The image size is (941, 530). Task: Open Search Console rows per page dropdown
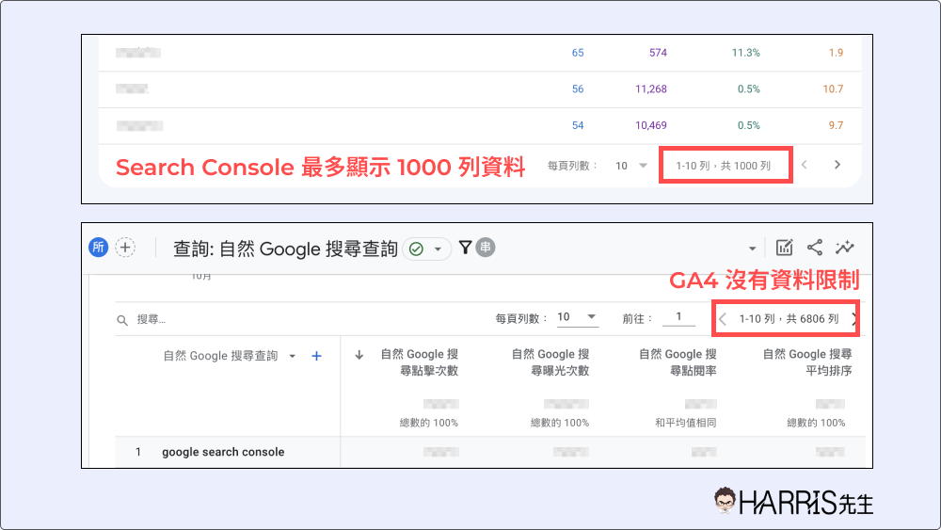(630, 166)
